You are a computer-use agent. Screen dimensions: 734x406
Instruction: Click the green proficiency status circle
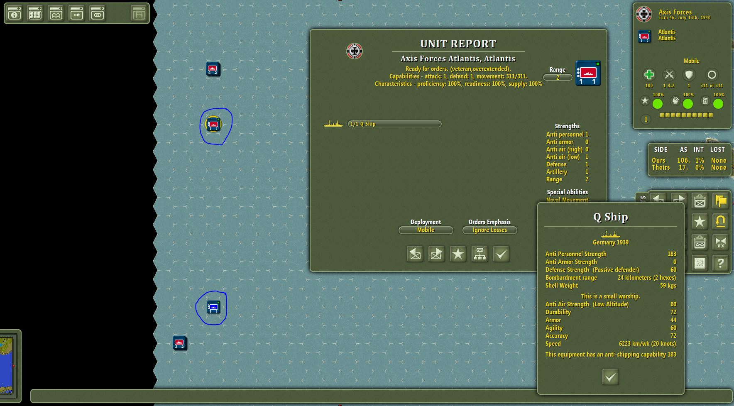click(x=658, y=104)
